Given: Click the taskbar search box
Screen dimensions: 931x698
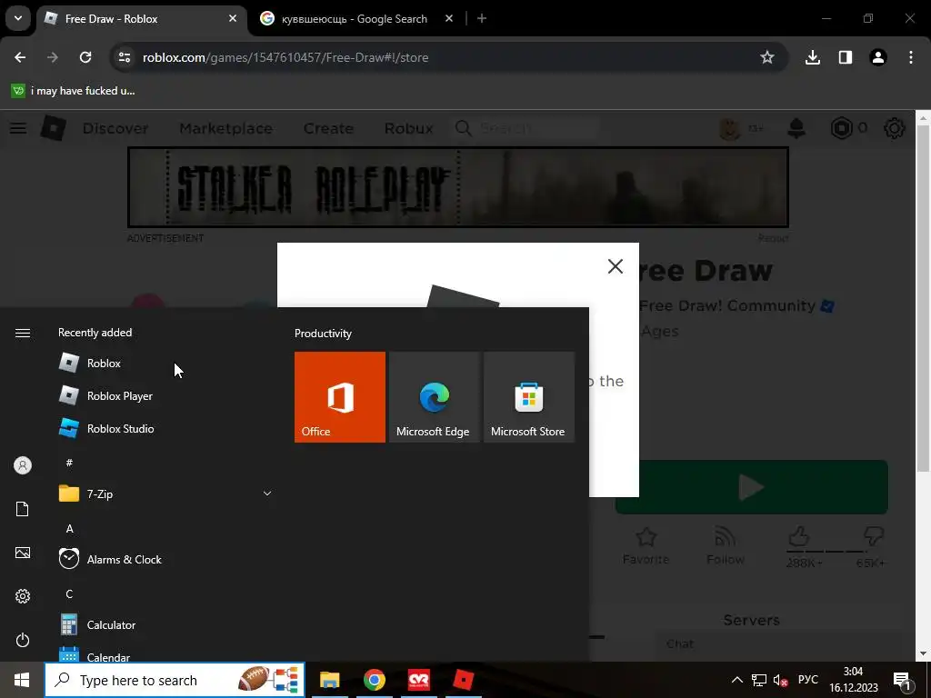Looking at the screenshot, I should tap(175, 680).
